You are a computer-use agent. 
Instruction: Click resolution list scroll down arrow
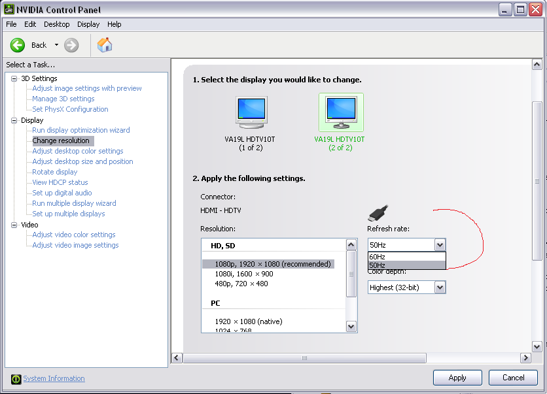(351, 327)
